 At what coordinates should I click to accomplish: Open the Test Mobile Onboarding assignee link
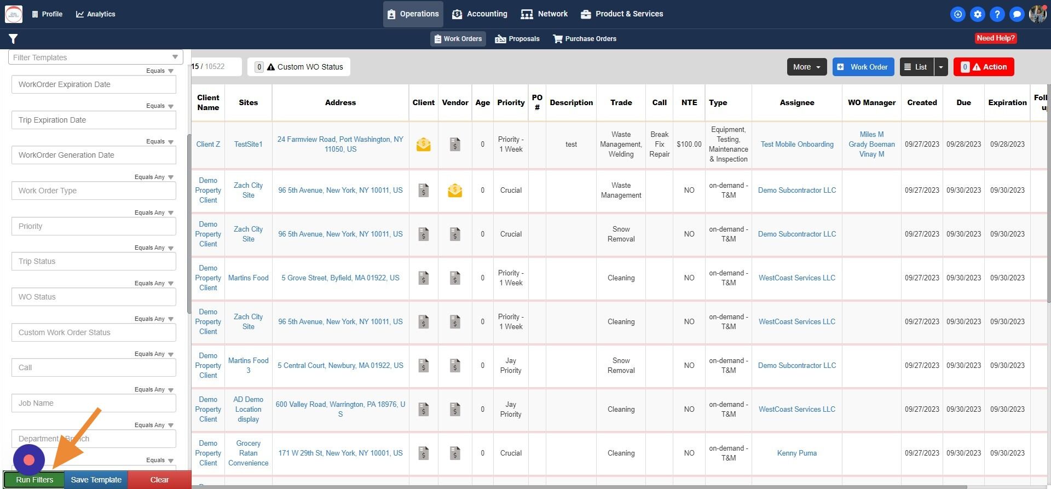pyautogui.click(x=797, y=145)
